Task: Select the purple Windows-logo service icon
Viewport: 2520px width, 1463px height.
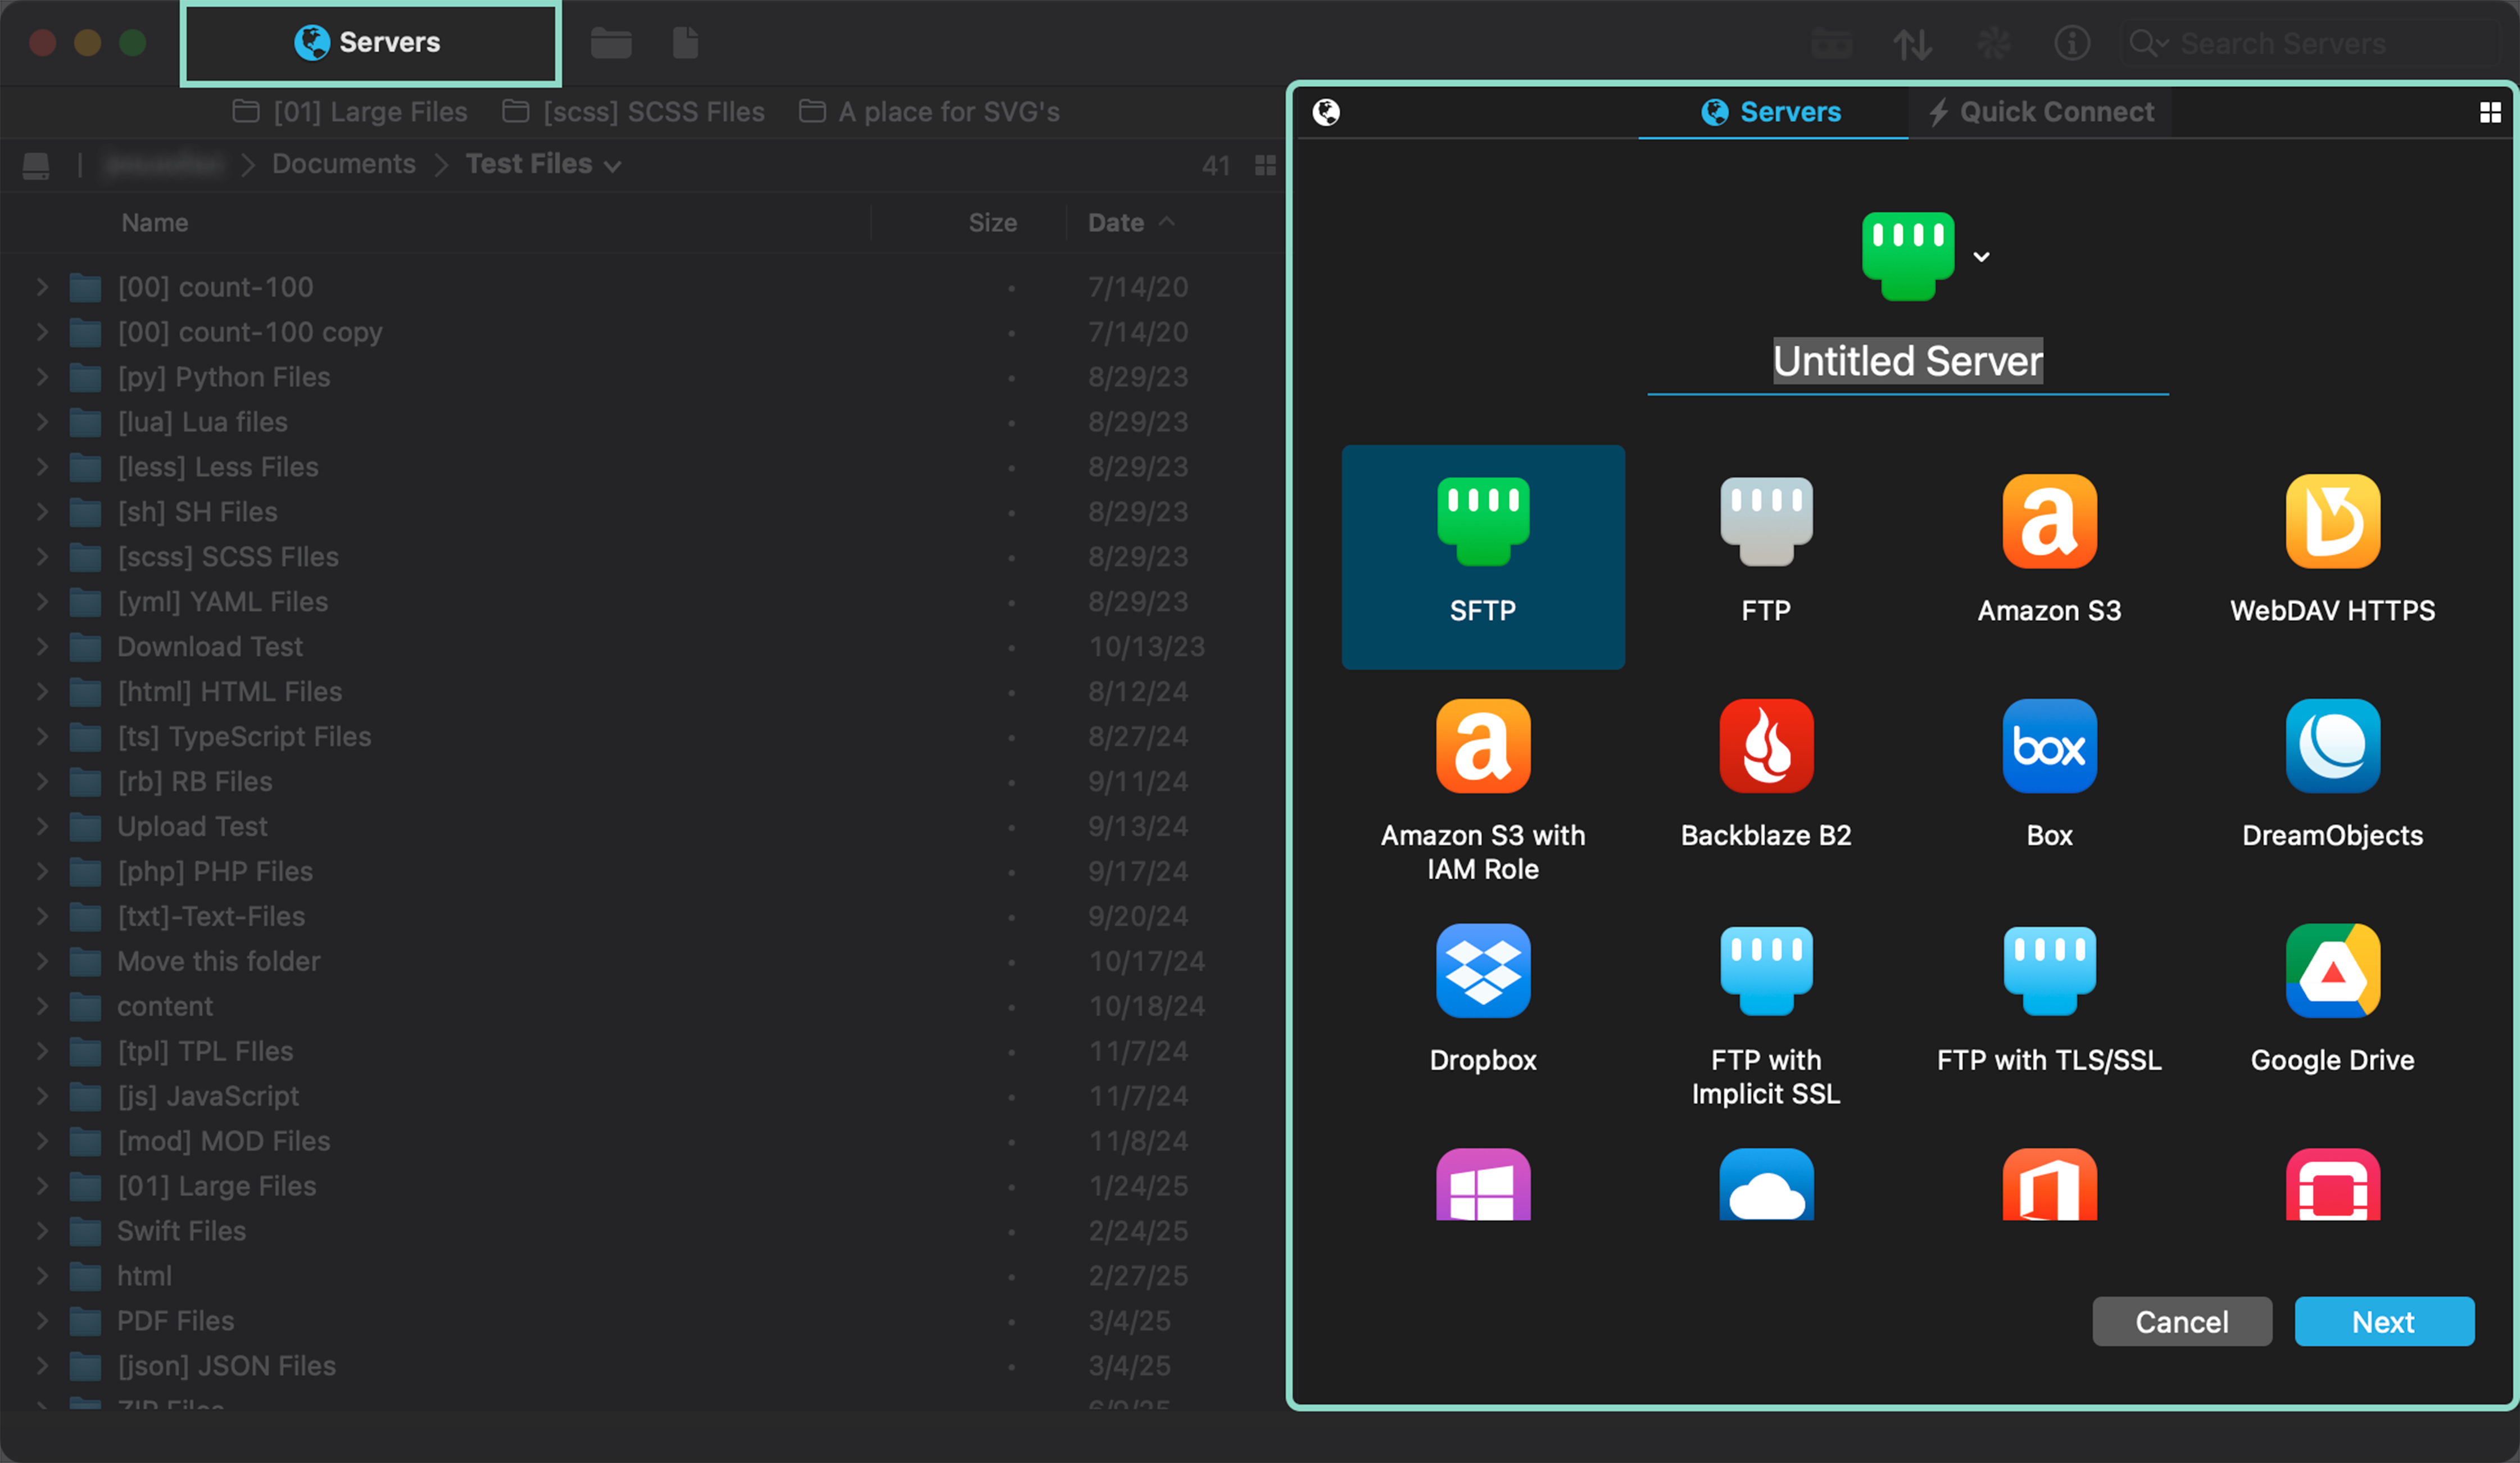Action: point(1483,1185)
